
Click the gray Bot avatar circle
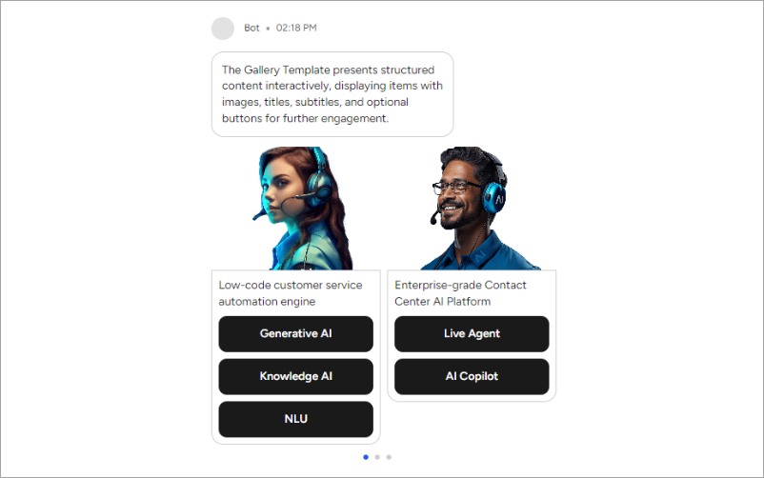[x=223, y=29]
